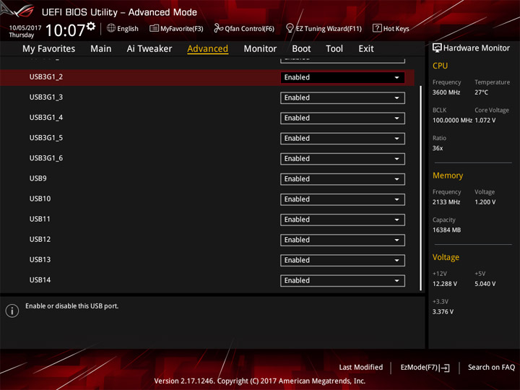Select the USB12 row label
The image size is (520, 390).
pyautogui.click(x=40, y=240)
